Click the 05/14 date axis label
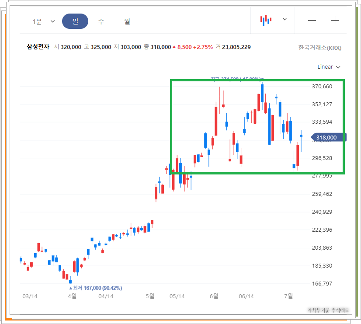The image size is (361, 324). (x=177, y=296)
